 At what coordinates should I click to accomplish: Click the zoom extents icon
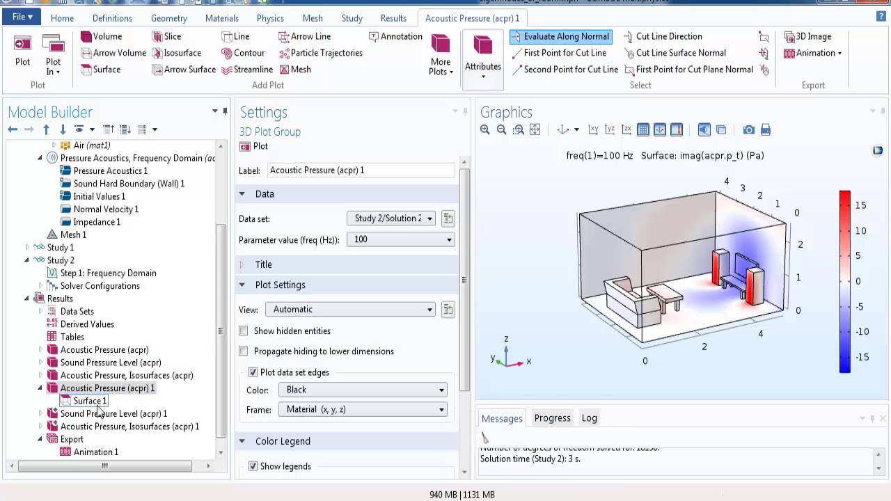tap(535, 129)
